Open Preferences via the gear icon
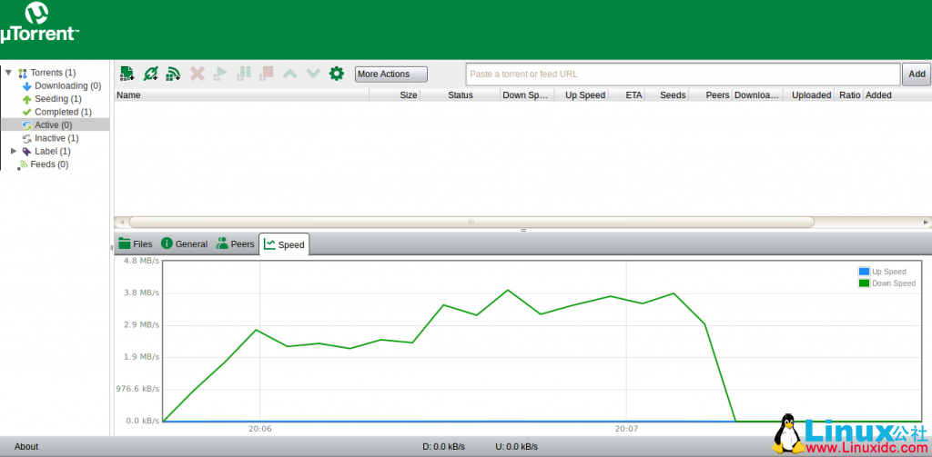This screenshot has width=932, height=457. point(337,74)
